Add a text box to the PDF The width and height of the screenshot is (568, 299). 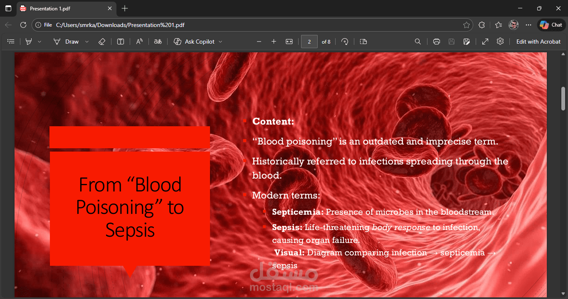point(121,42)
